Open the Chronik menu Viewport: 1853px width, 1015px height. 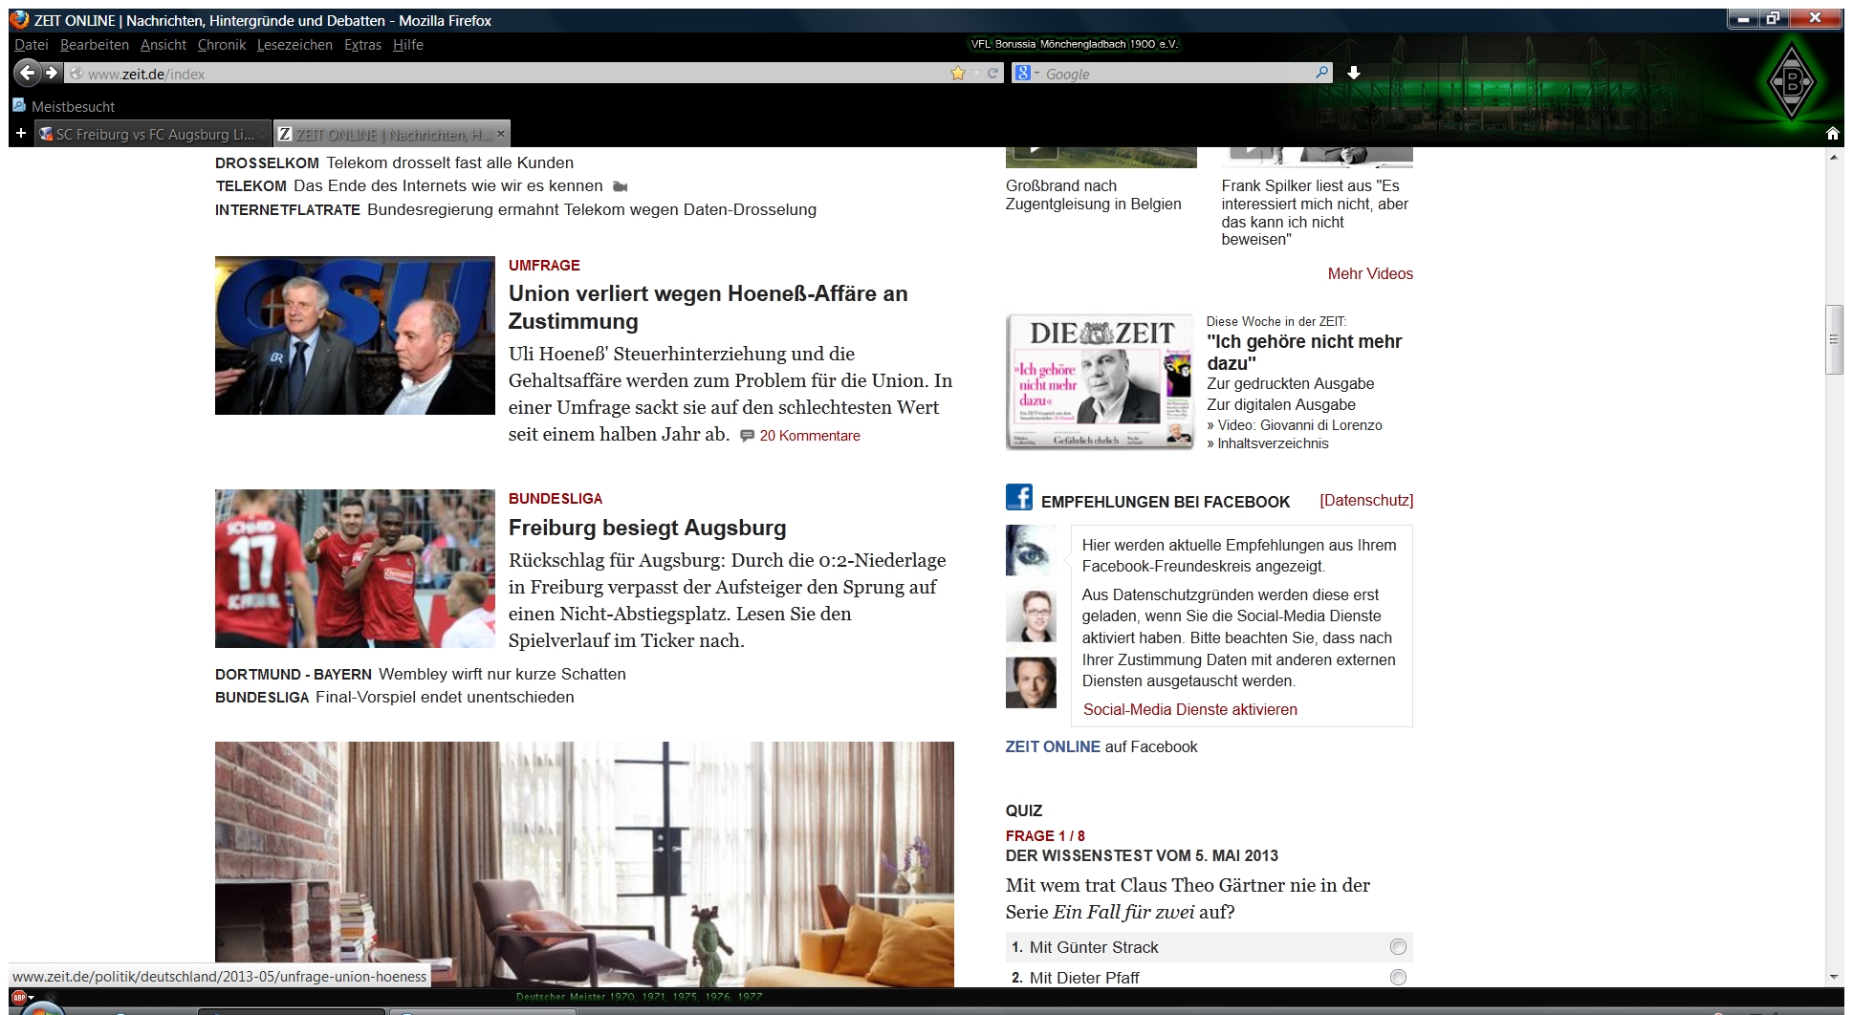(222, 45)
